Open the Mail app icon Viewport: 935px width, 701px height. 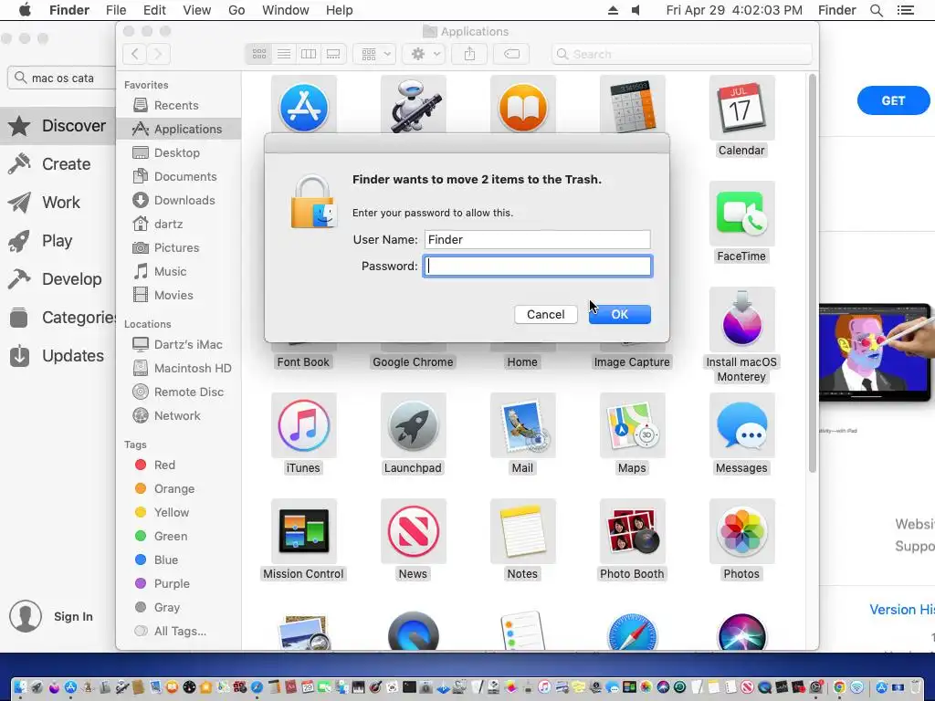[522, 425]
